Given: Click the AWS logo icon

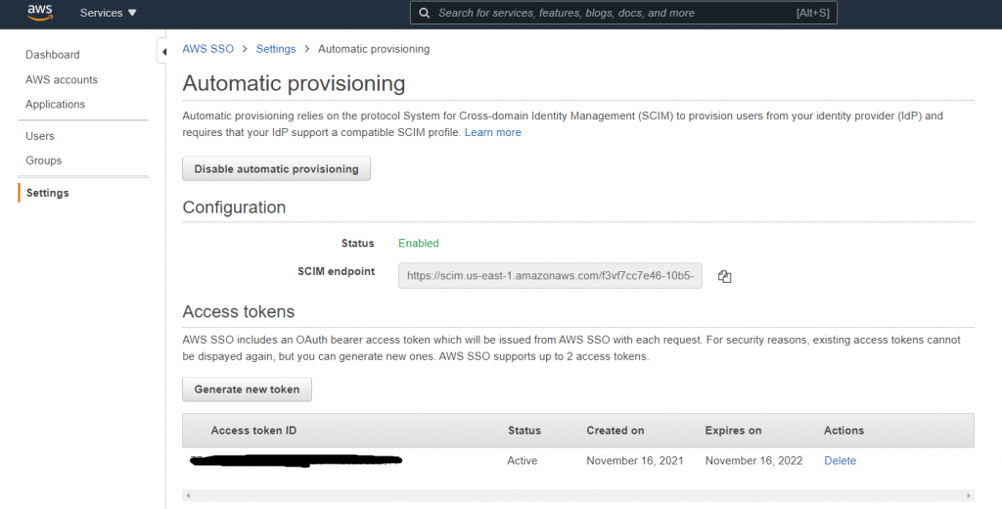Looking at the screenshot, I should point(39,12).
